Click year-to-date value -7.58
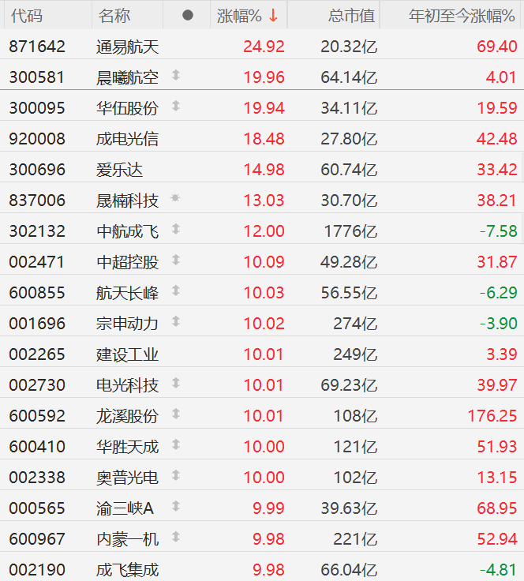 [498, 231]
